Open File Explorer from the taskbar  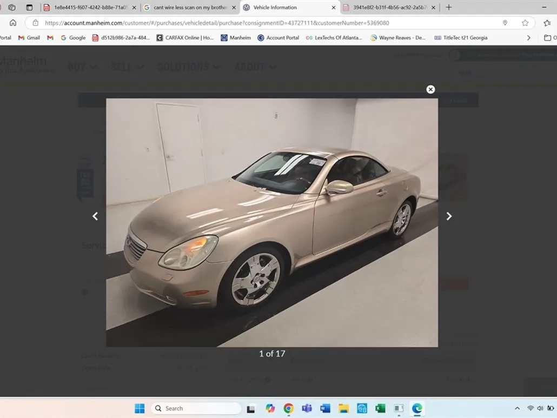[x=343, y=408]
